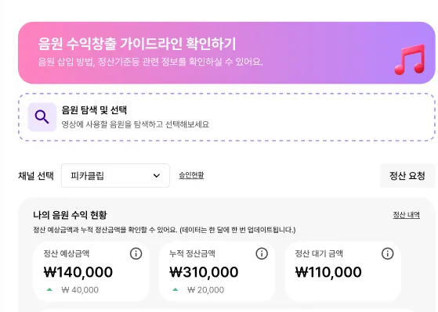Click green up arrow beside ₩ 40,000
The width and height of the screenshot is (438, 312).
(49, 289)
